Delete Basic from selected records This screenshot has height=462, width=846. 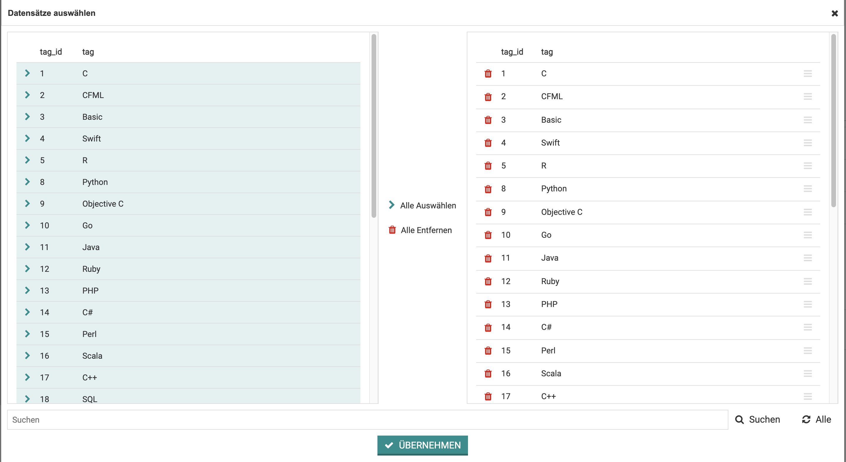tap(488, 120)
